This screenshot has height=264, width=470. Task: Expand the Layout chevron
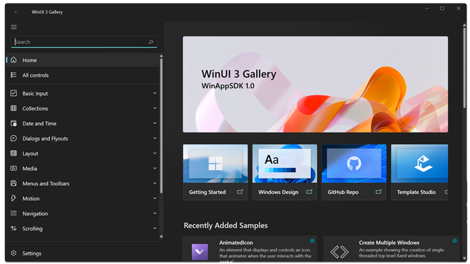click(x=155, y=153)
